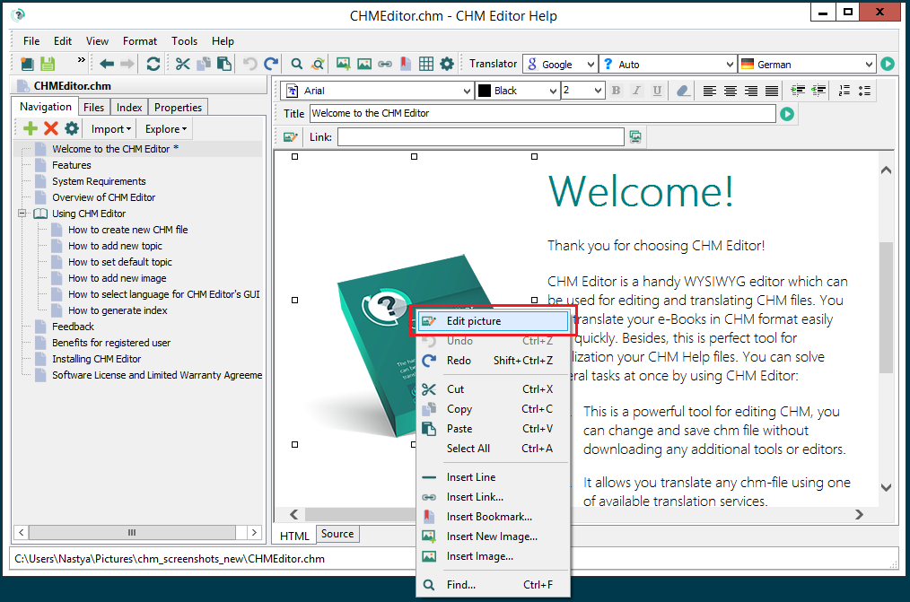Toggle bold text formatting

(x=616, y=90)
